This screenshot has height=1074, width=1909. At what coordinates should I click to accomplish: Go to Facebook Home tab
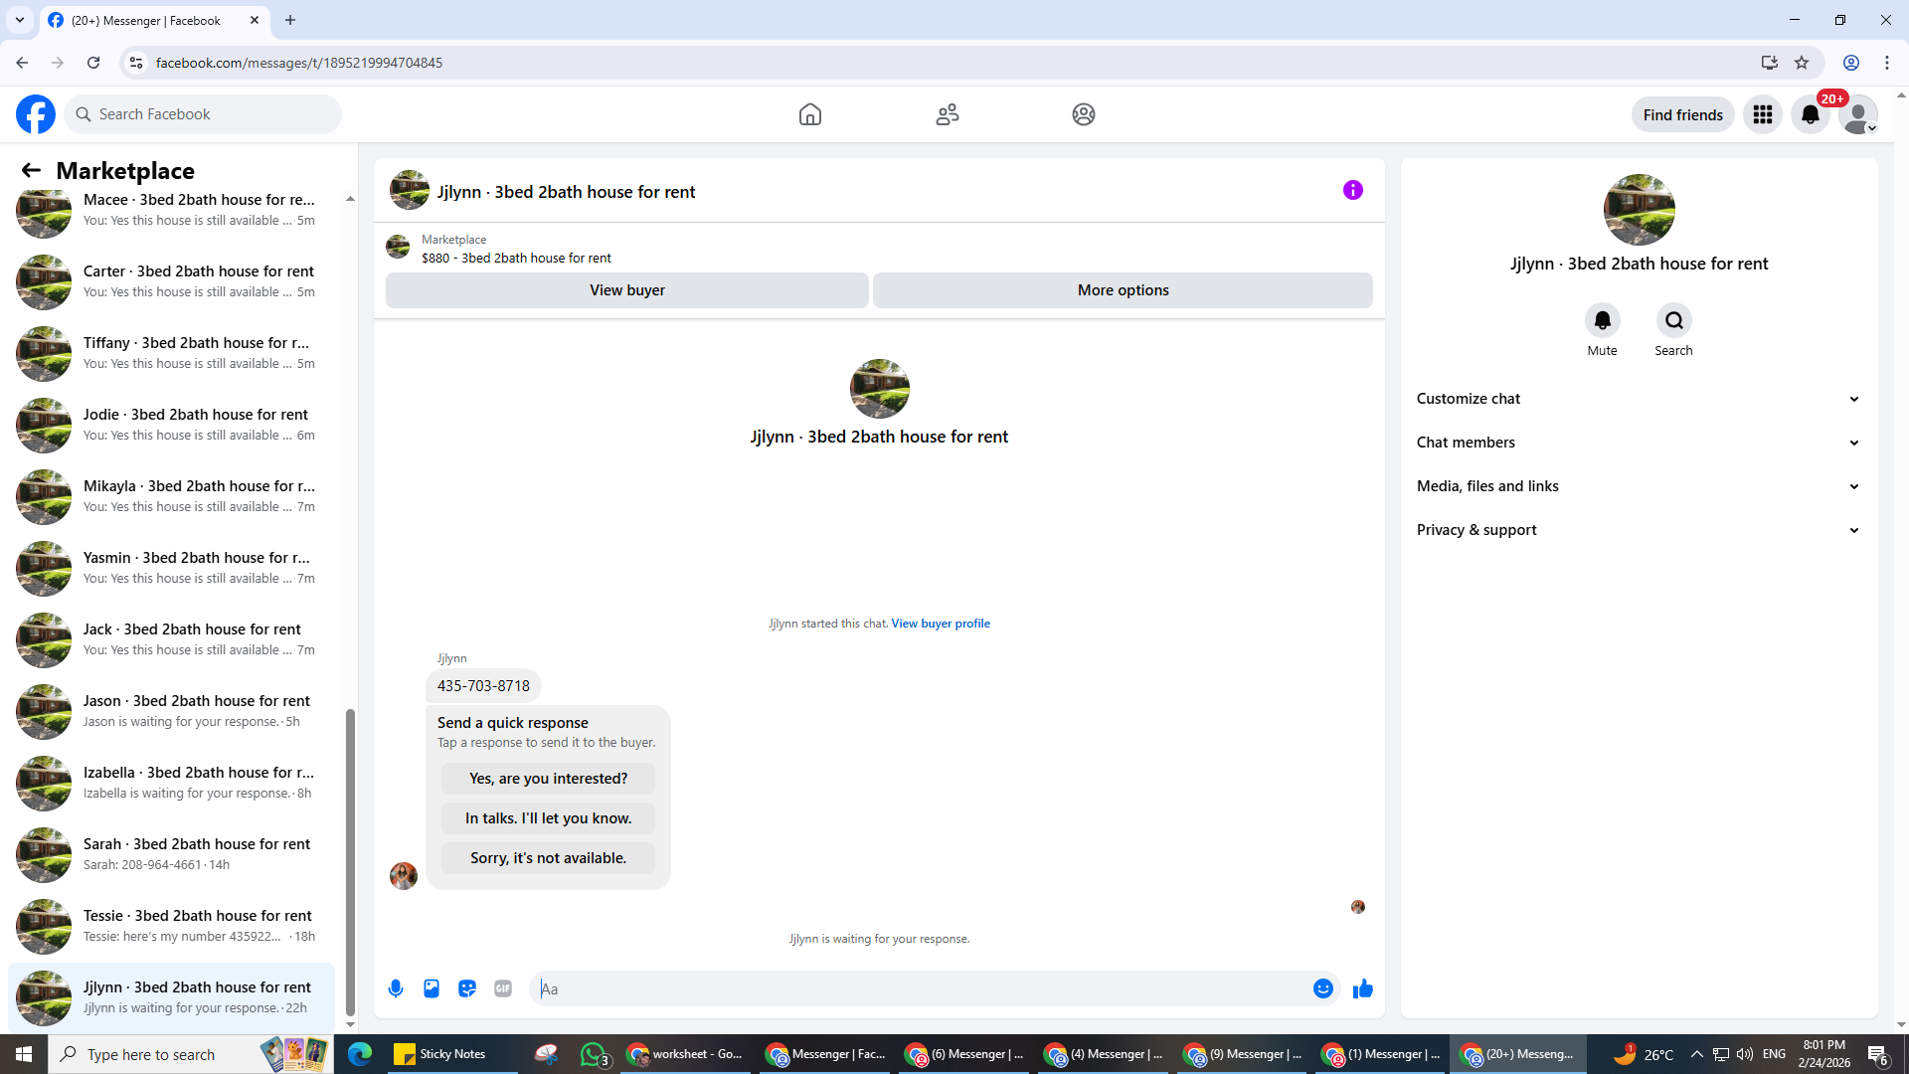tap(809, 114)
